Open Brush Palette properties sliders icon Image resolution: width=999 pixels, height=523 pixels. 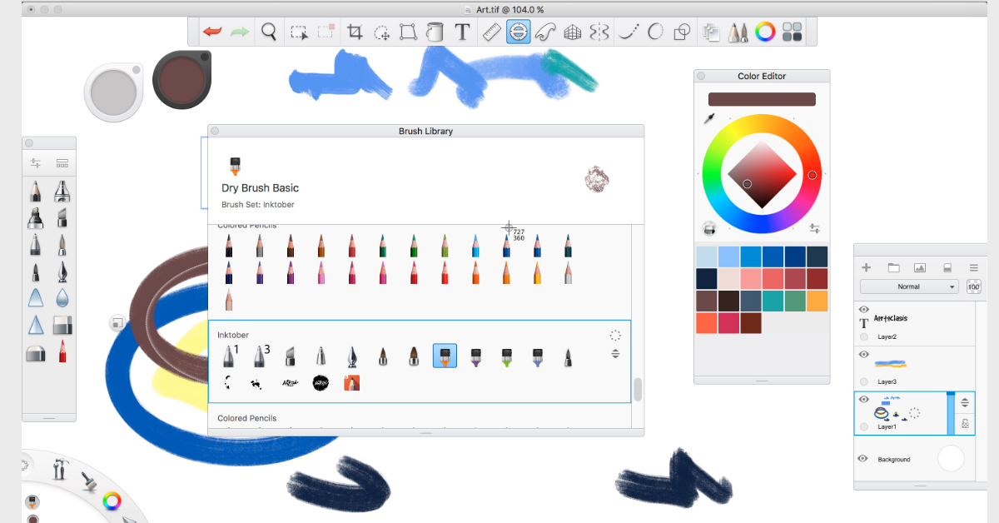(35, 164)
